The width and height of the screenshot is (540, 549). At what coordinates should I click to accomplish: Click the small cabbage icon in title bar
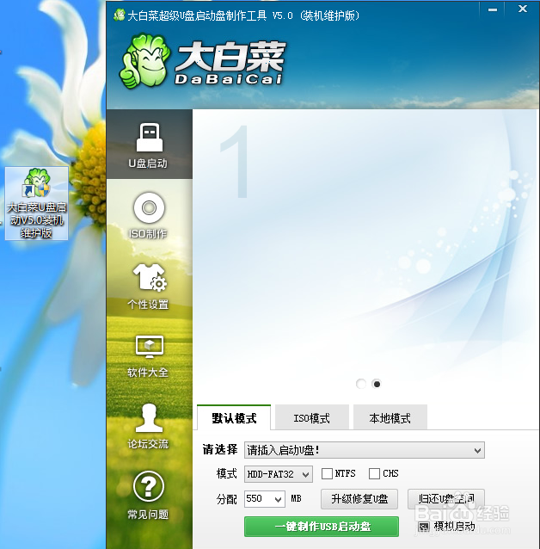[x=120, y=15]
